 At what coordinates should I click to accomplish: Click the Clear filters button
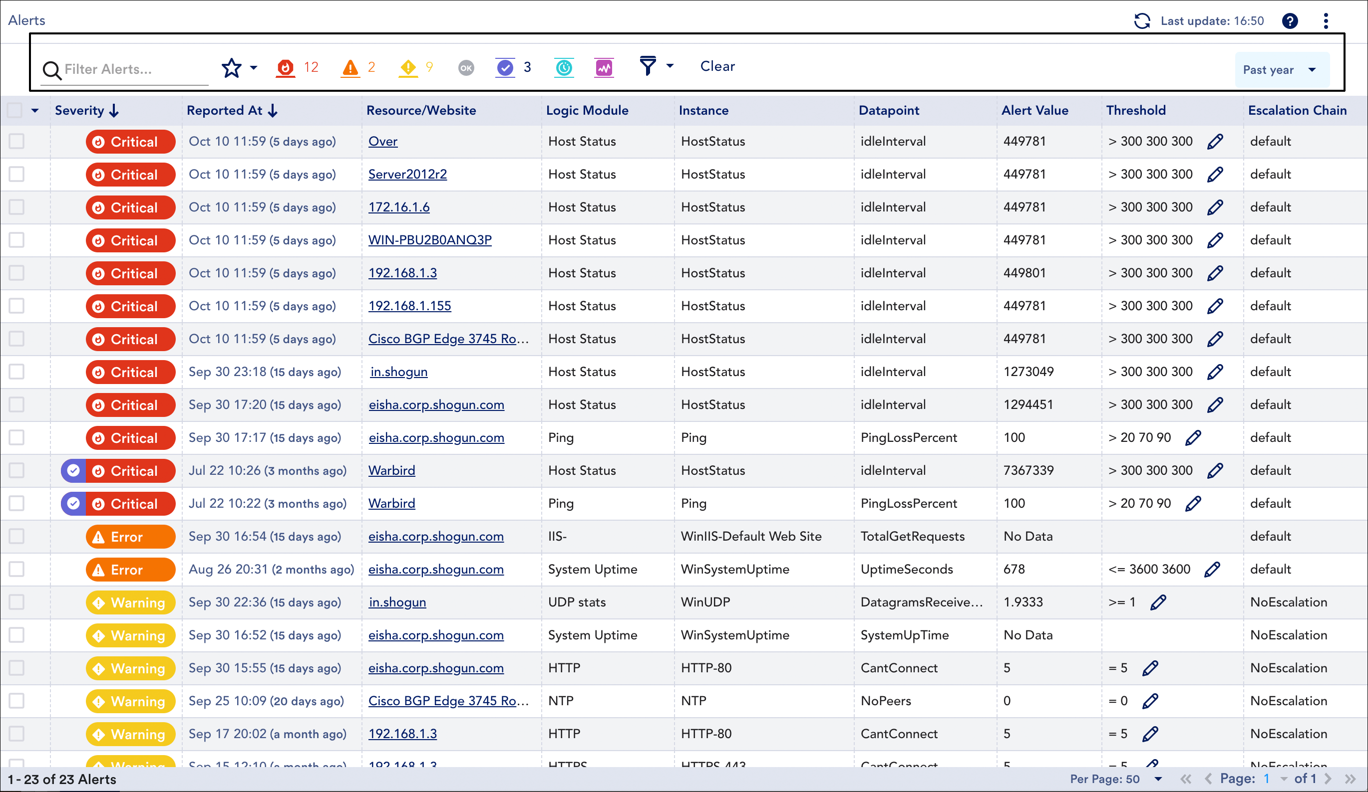tap(717, 66)
